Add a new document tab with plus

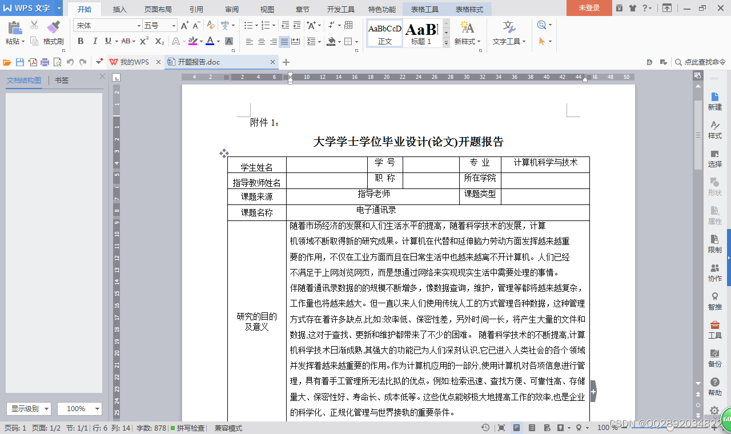[x=286, y=62]
